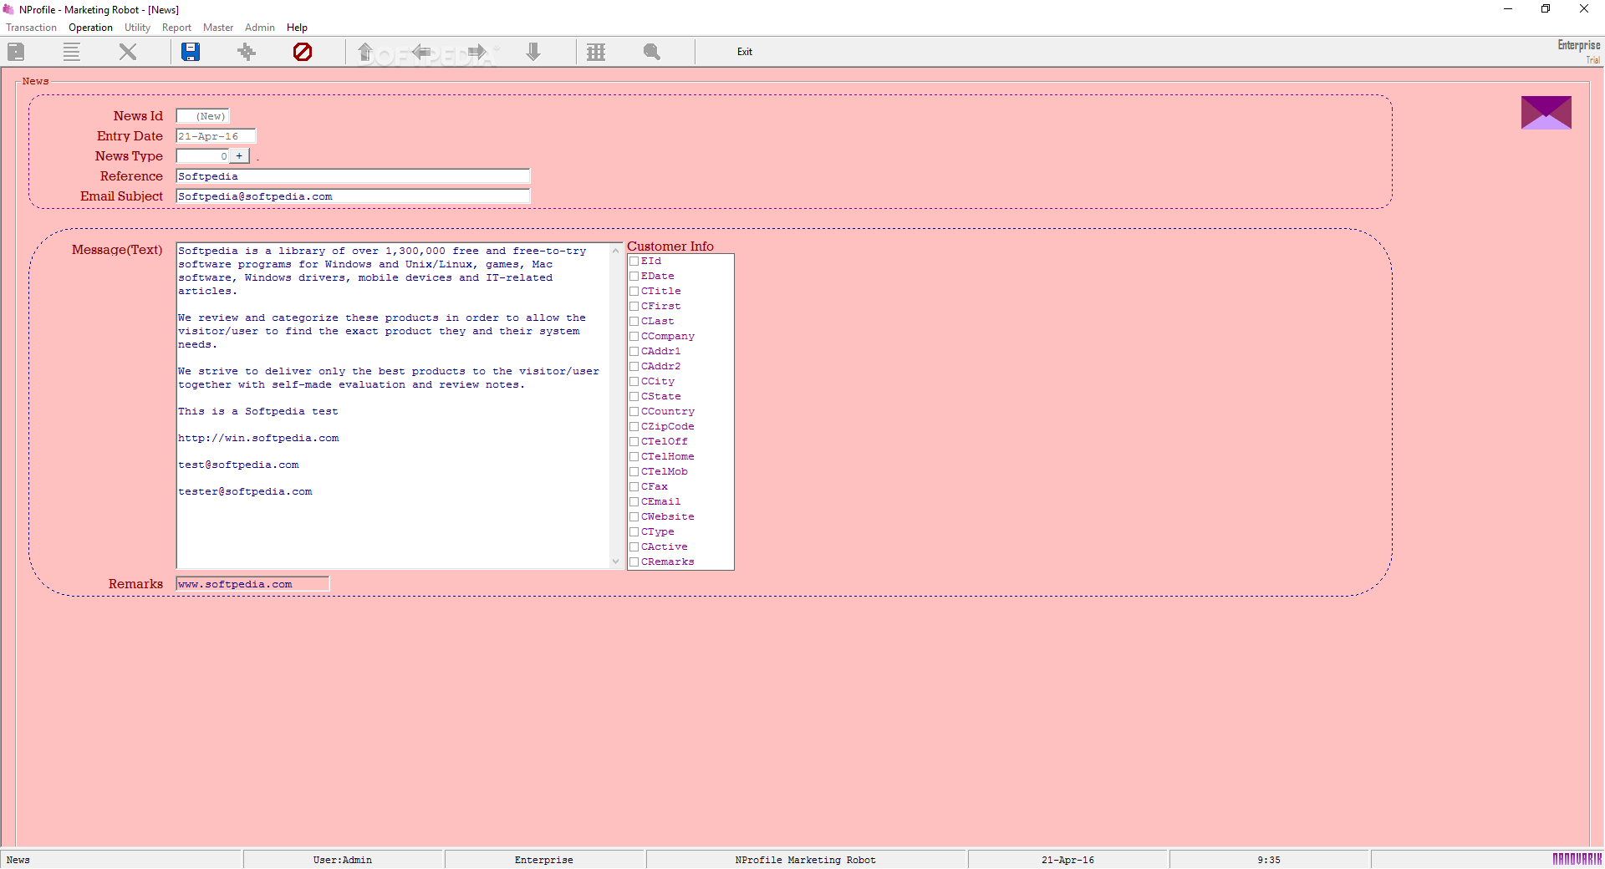Open the Utility menu

pos(137,28)
